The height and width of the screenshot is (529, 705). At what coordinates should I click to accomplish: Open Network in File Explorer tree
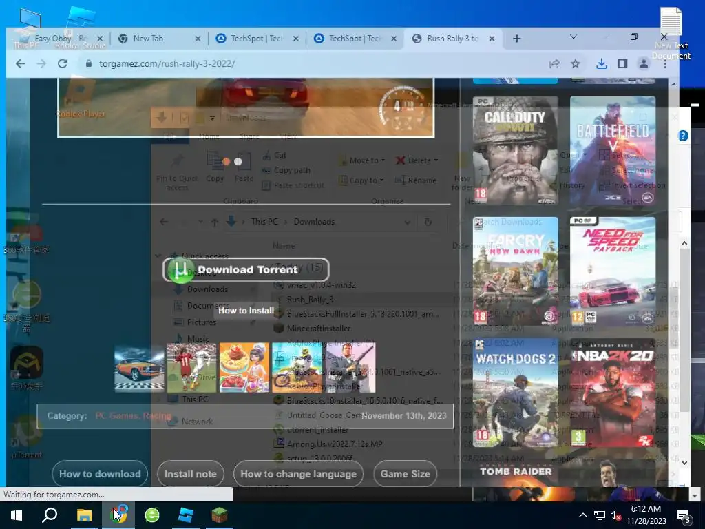tap(197, 422)
